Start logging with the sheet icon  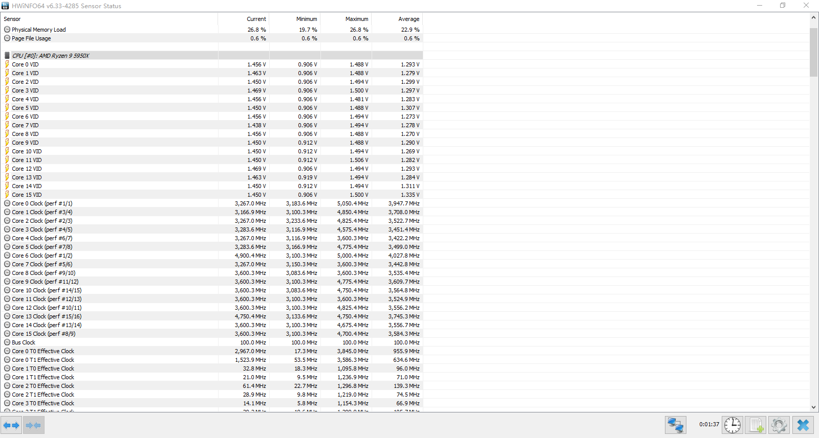click(x=756, y=425)
